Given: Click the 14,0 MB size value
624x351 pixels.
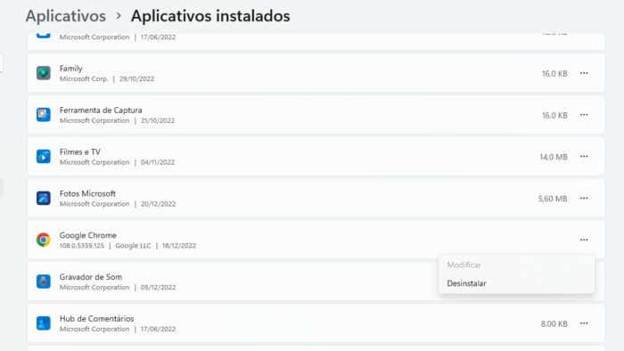Looking at the screenshot, I should [554, 157].
